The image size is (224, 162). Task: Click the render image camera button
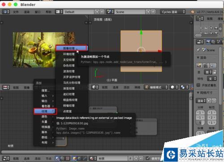(199, 66)
